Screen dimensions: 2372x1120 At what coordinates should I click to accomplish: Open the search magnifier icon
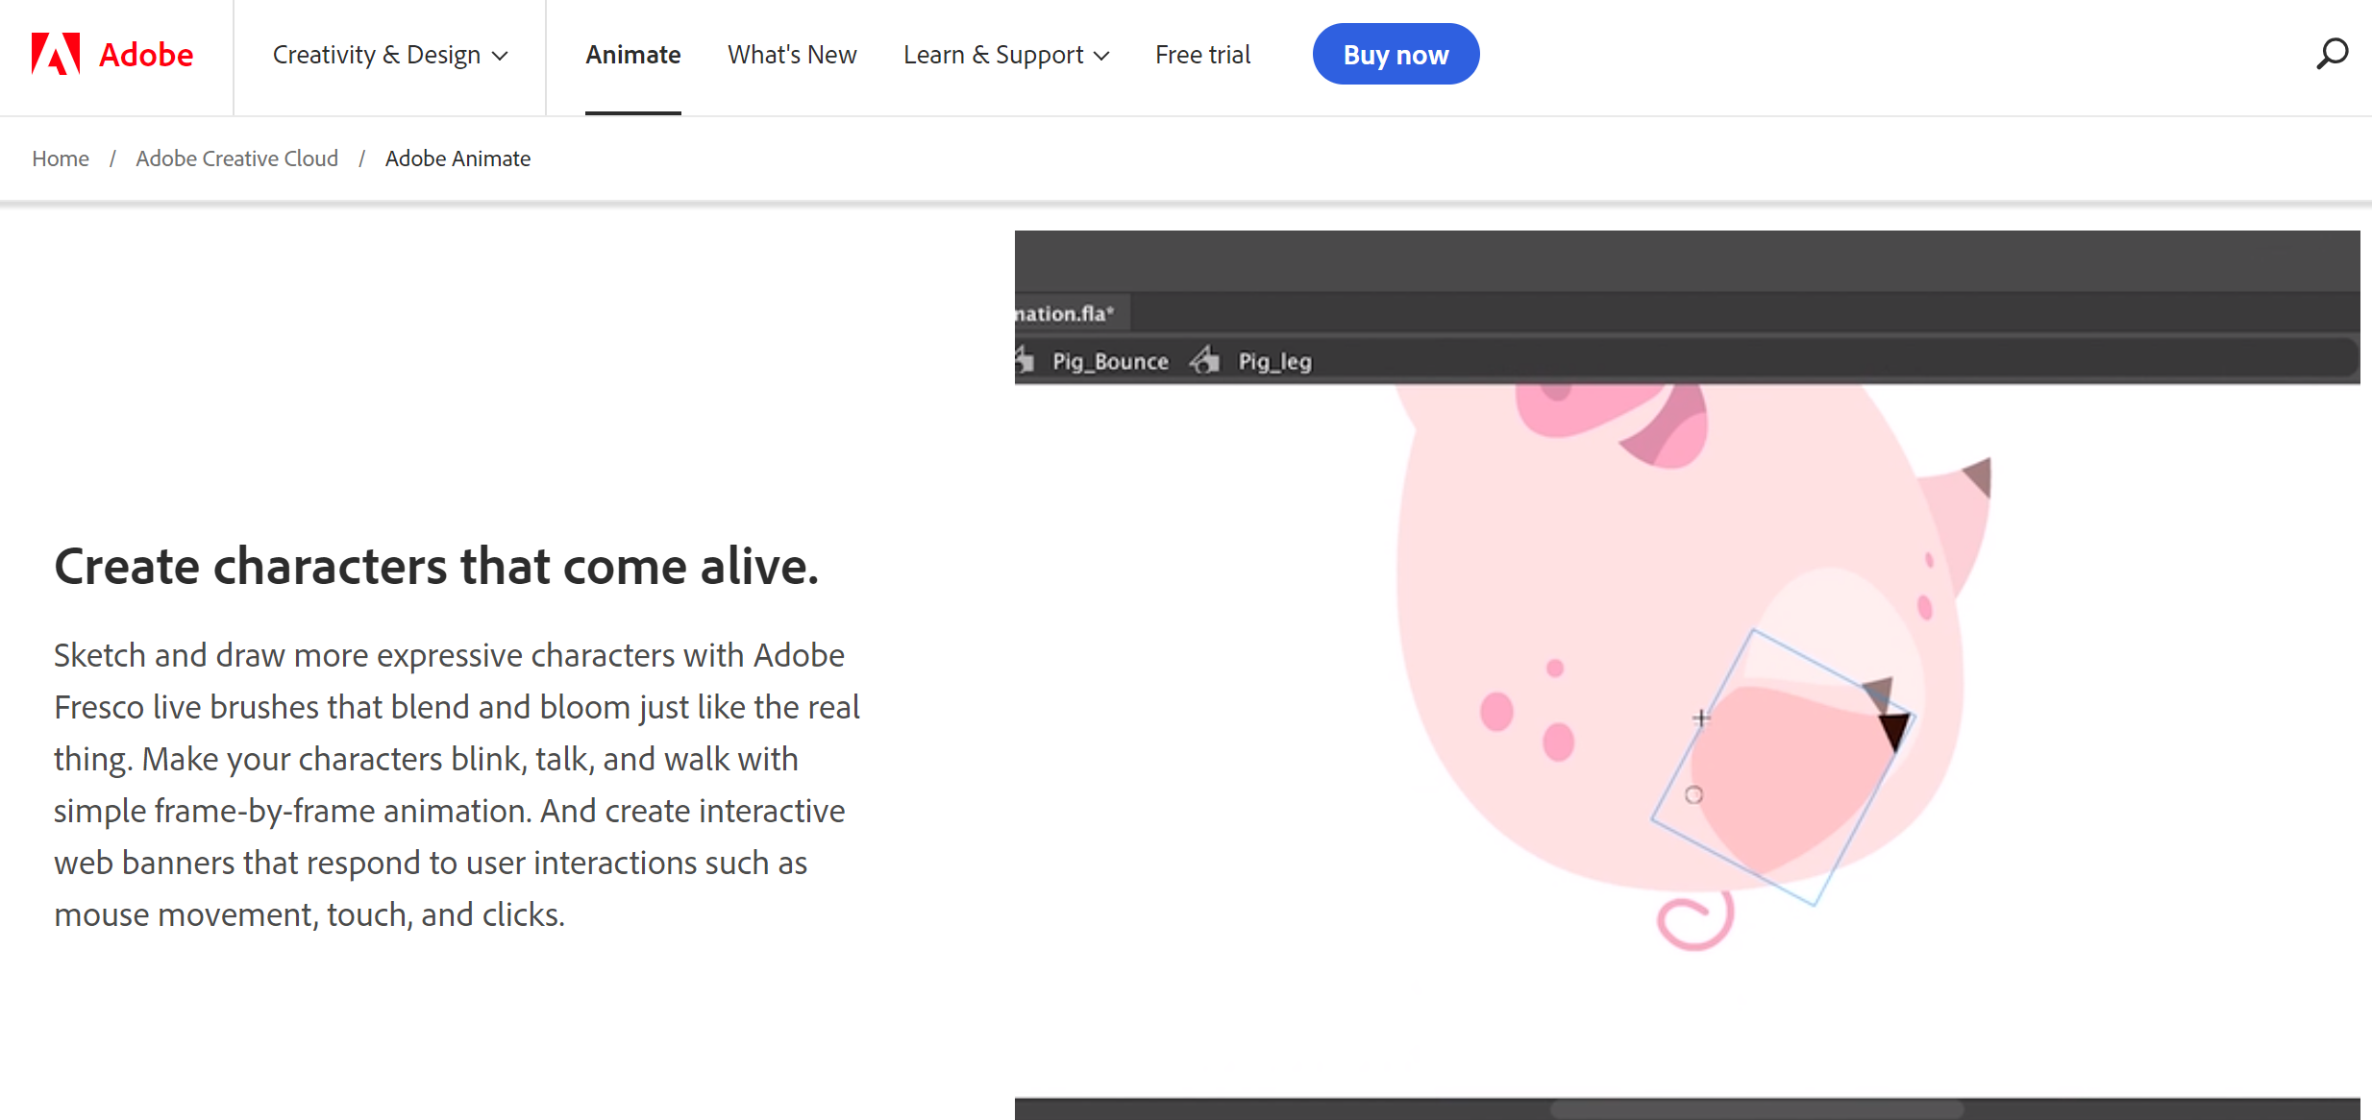click(x=2332, y=54)
